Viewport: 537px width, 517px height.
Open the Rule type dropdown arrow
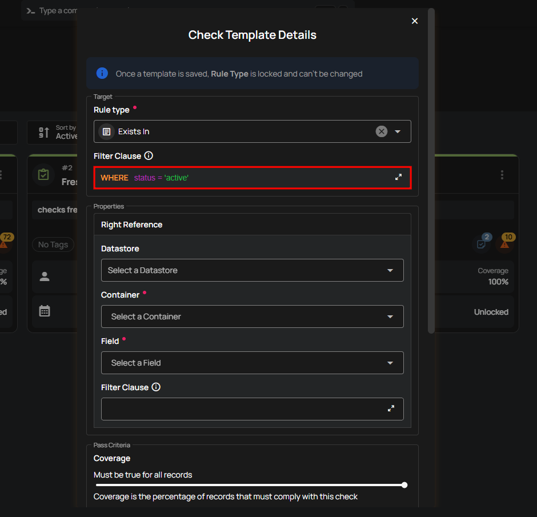point(398,131)
